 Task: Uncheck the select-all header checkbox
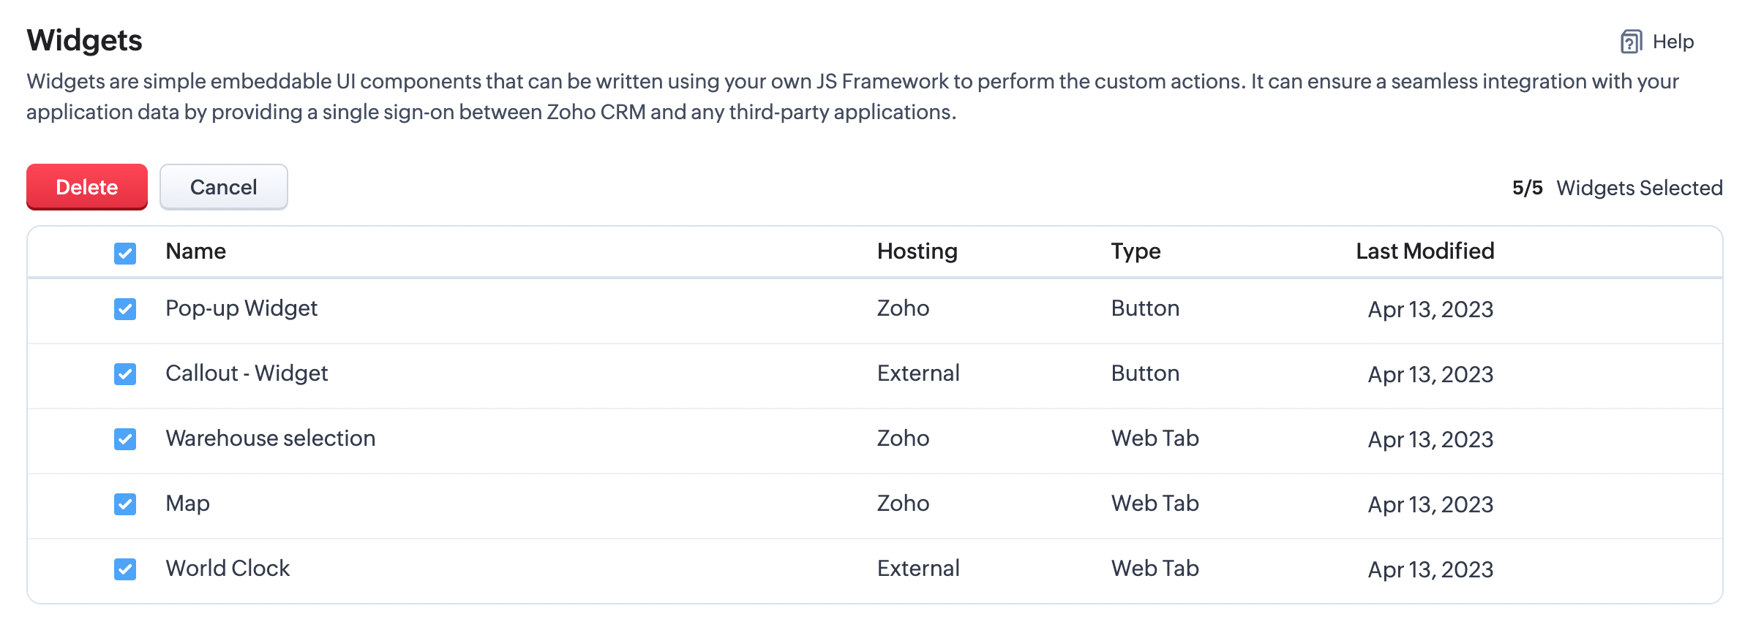click(125, 253)
